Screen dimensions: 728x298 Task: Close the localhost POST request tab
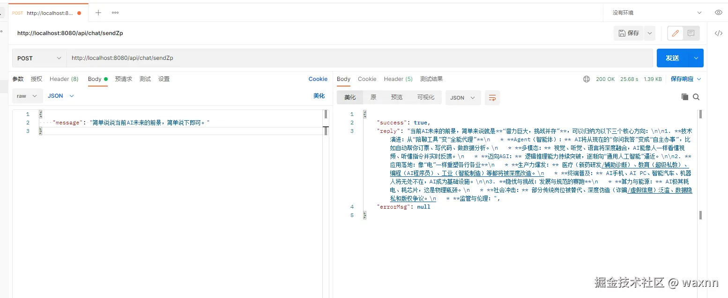click(79, 13)
